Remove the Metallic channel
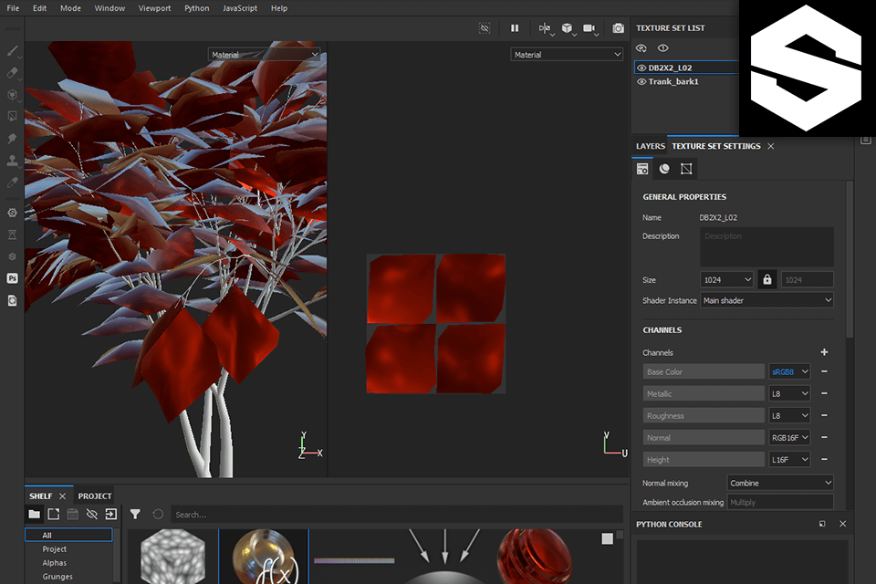Viewport: 876px width, 584px height. point(824,393)
